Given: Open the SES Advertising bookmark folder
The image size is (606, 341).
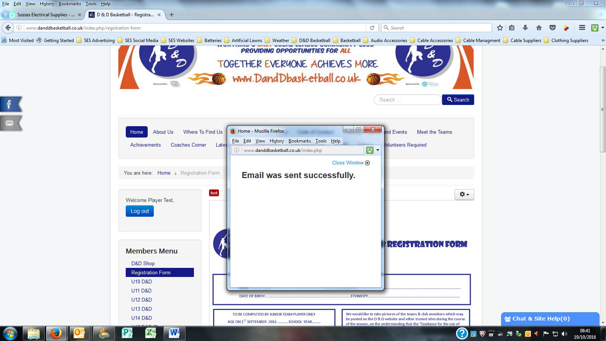Looking at the screenshot, I should 95,40.
